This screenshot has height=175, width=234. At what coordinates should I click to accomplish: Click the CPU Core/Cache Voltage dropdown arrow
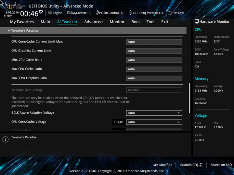point(178,122)
